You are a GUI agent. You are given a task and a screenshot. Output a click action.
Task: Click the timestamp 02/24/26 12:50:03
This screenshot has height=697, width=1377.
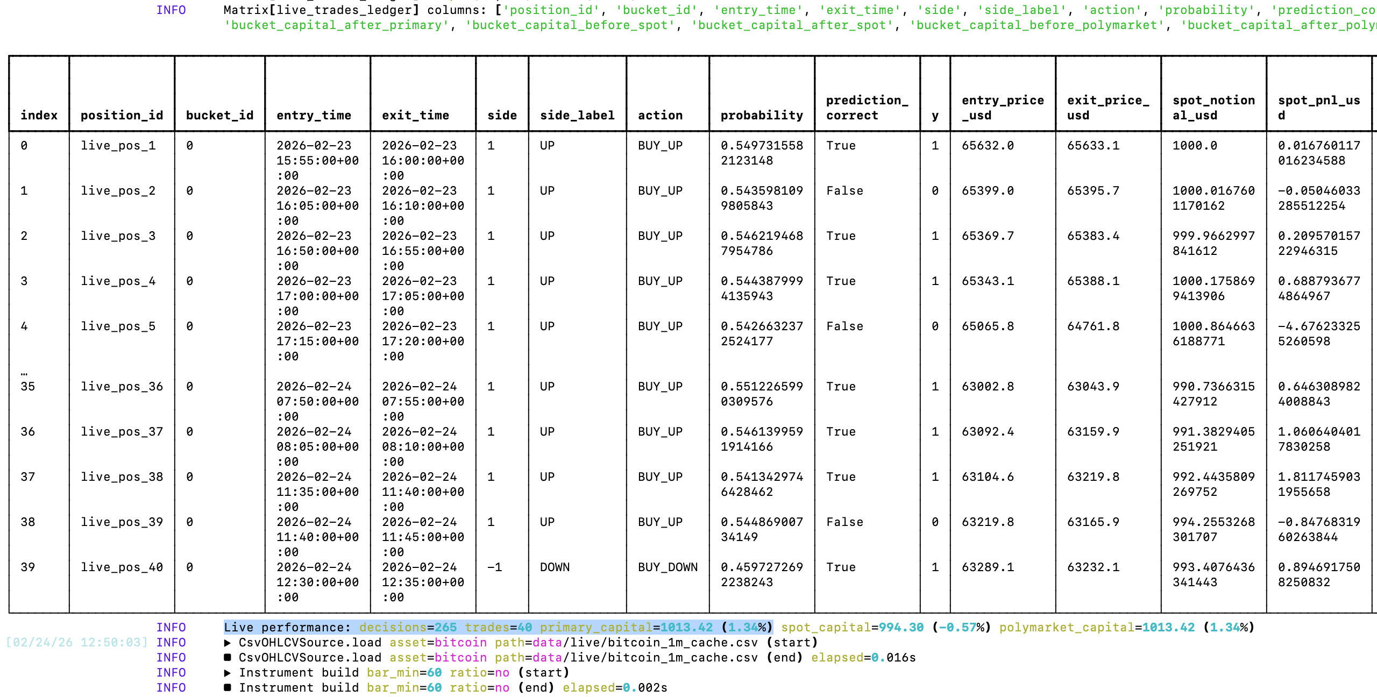click(76, 643)
